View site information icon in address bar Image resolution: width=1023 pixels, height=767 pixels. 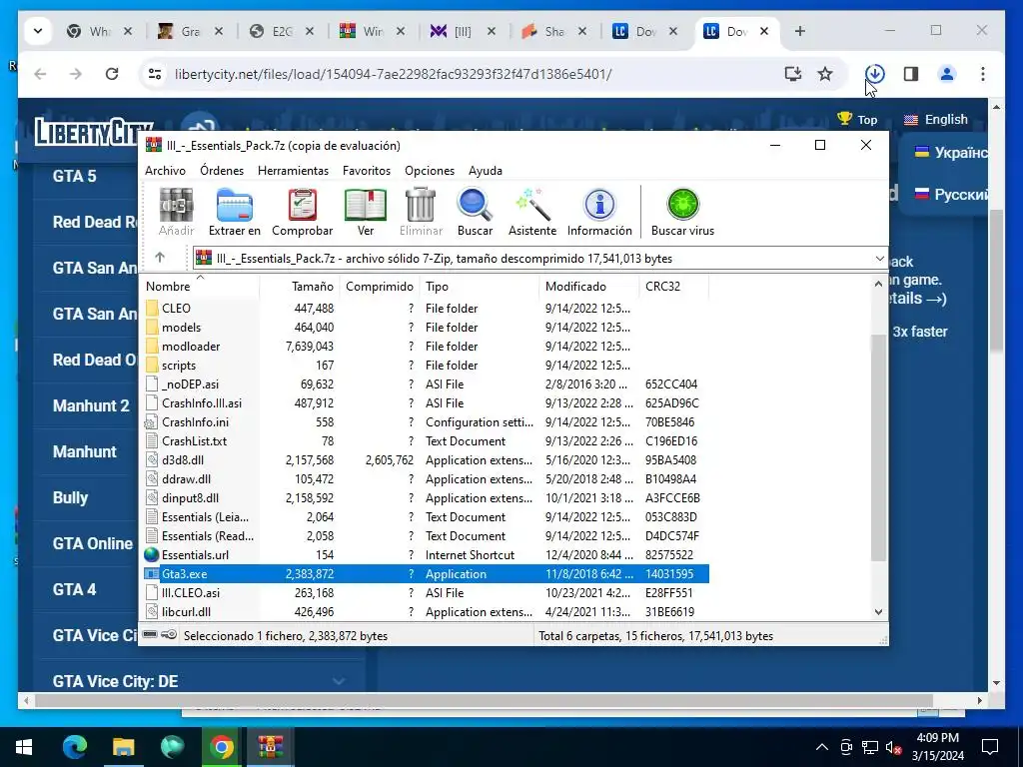tap(155, 74)
